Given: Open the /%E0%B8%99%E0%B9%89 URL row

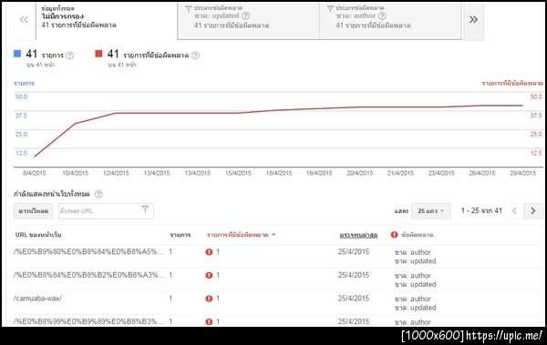Looking at the screenshot, I should tap(88, 321).
